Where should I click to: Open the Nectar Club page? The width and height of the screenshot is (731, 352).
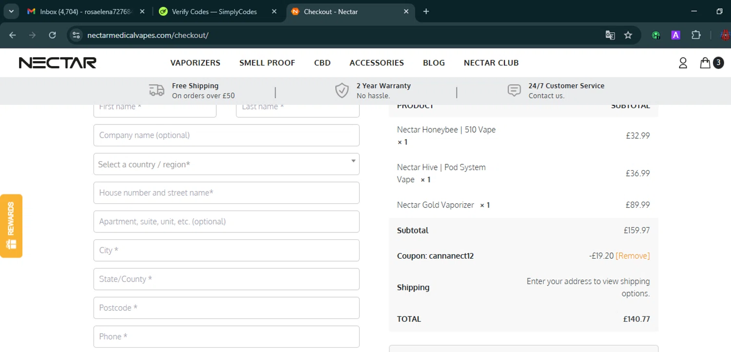click(x=491, y=63)
